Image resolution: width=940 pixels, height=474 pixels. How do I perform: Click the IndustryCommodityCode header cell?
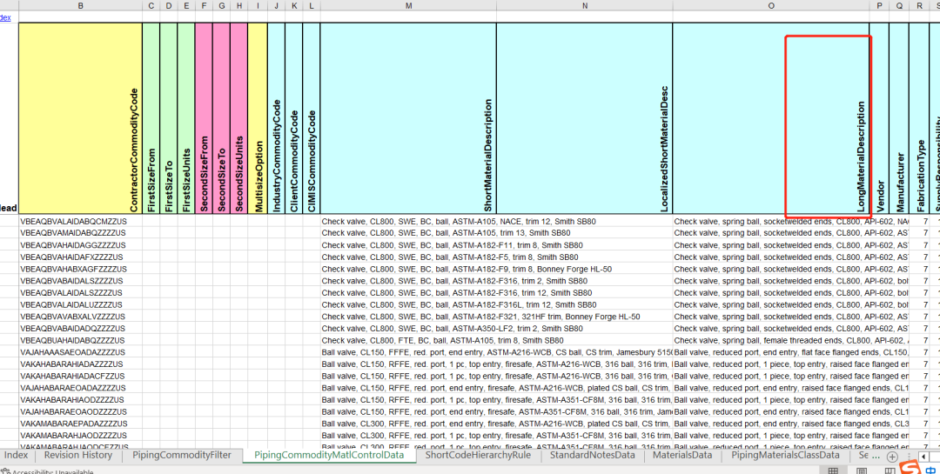coord(277,118)
